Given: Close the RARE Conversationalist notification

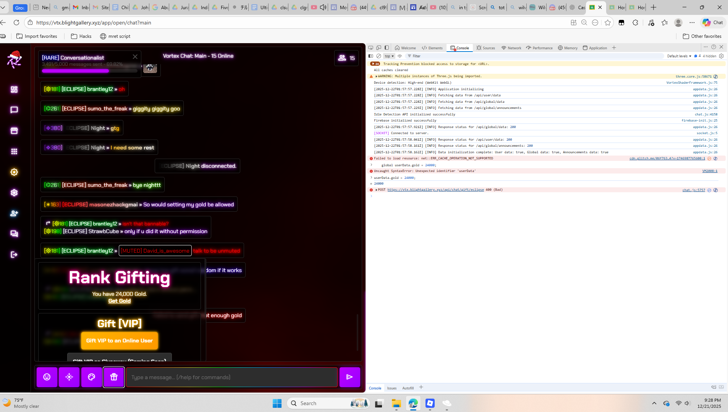Looking at the screenshot, I should (x=135, y=57).
